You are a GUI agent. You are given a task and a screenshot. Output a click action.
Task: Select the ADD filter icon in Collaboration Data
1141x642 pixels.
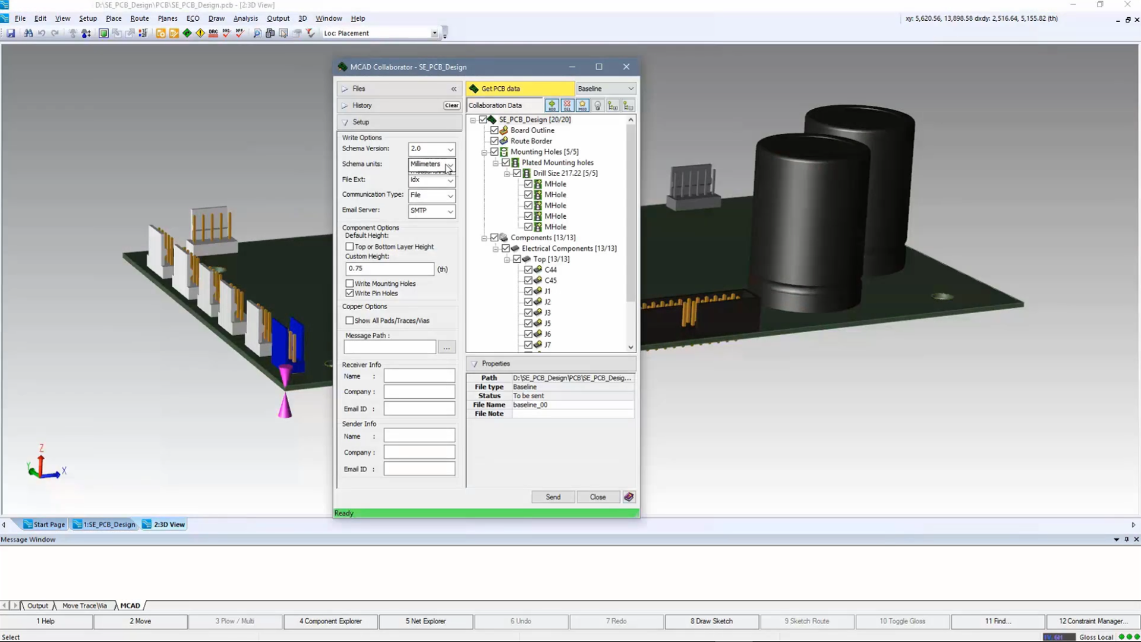click(552, 105)
